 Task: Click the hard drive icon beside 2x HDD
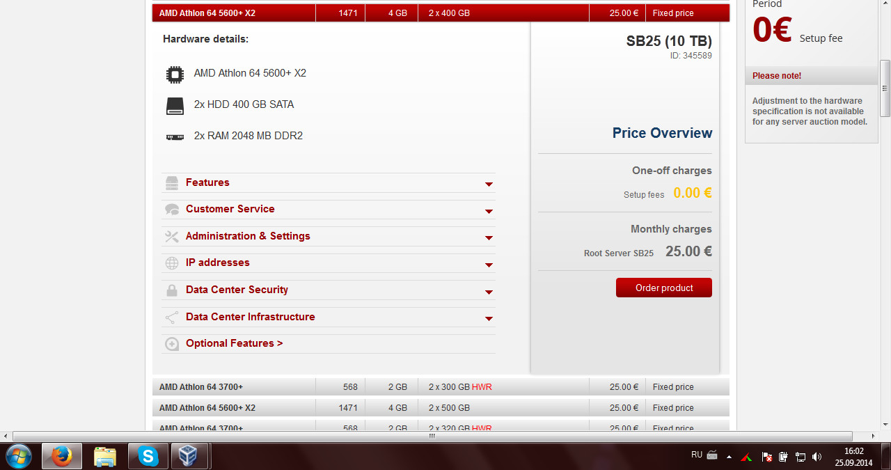point(174,105)
